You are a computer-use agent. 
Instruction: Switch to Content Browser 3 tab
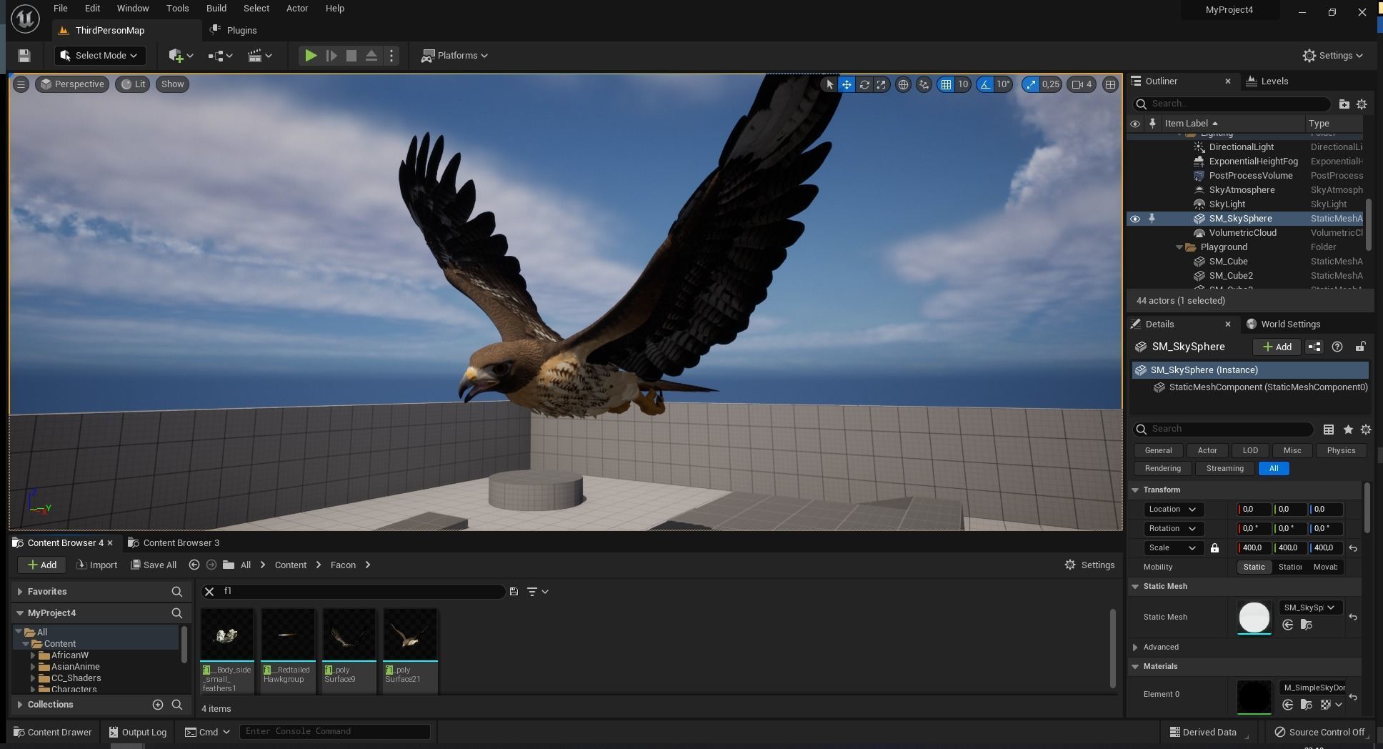174,543
